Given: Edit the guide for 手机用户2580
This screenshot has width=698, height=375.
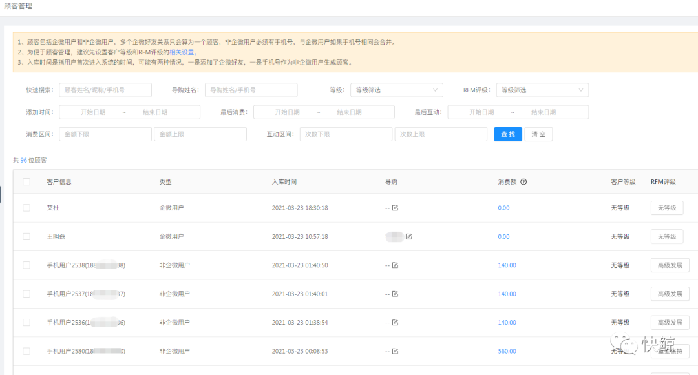Looking at the screenshot, I should point(395,351).
